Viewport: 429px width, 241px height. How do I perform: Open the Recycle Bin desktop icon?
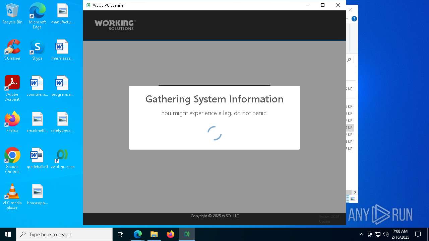12,14
